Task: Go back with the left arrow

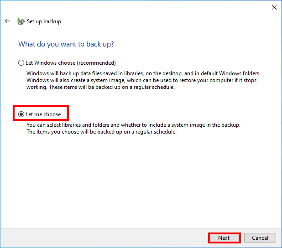Action: [7, 21]
